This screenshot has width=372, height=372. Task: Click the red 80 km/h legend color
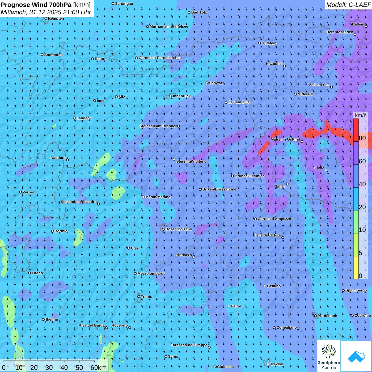pos(356,130)
